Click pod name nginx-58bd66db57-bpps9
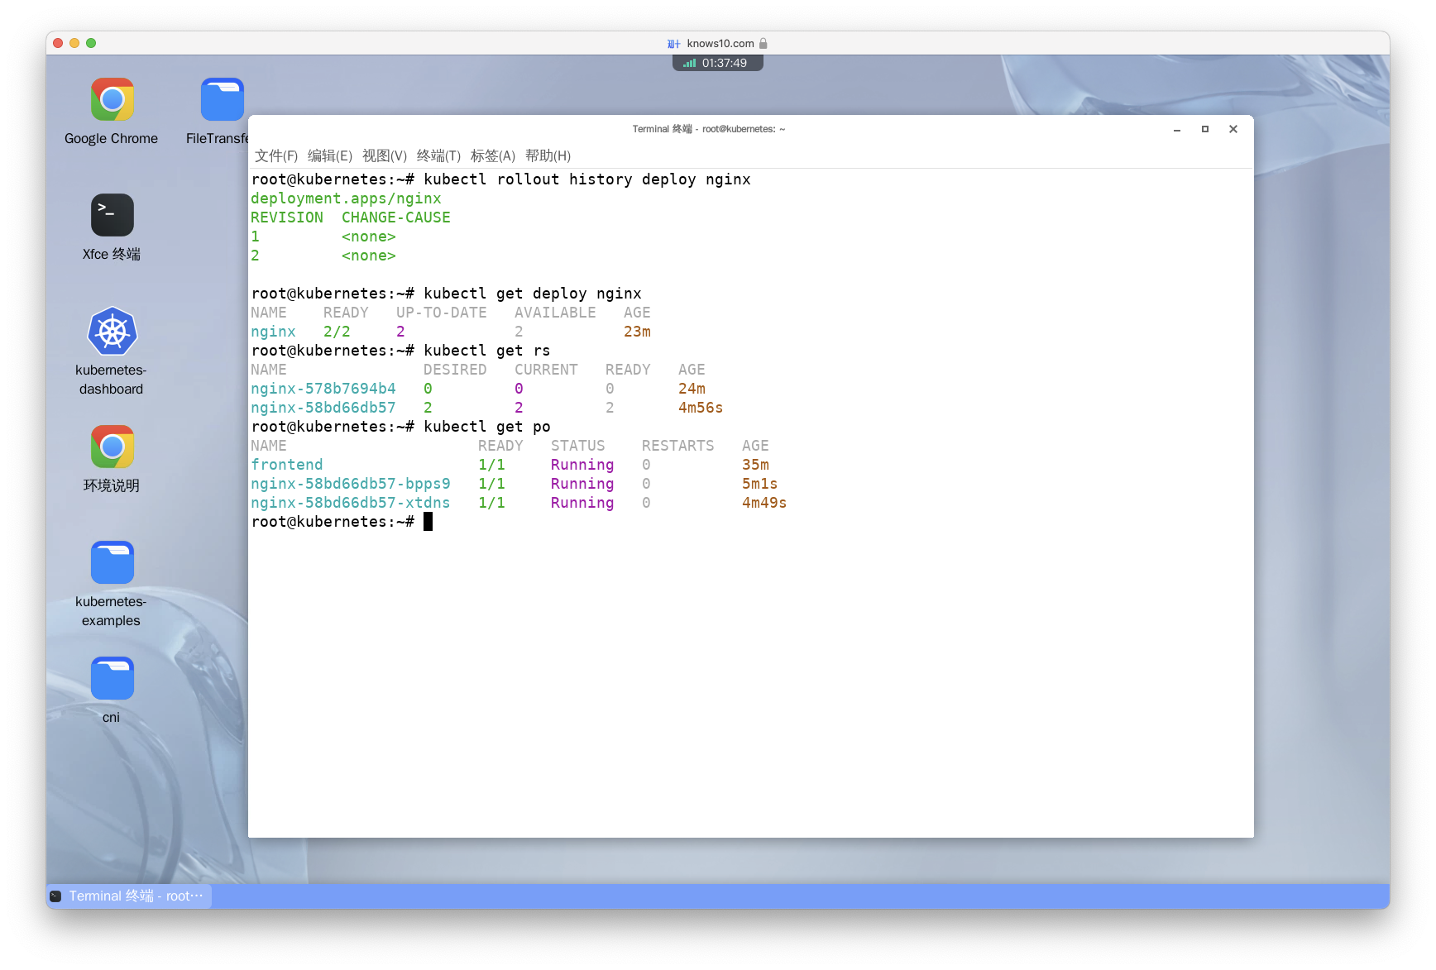The height and width of the screenshot is (970, 1436). pyautogui.click(x=351, y=484)
